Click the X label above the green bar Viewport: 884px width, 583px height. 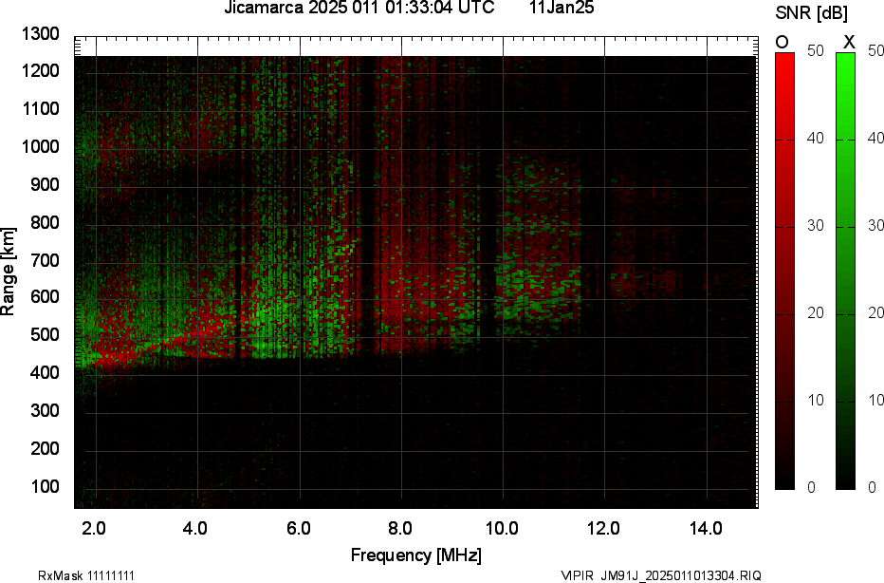click(x=849, y=42)
